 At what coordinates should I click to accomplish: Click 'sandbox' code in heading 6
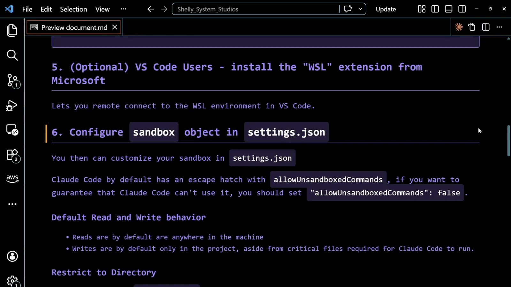coord(154,132)
